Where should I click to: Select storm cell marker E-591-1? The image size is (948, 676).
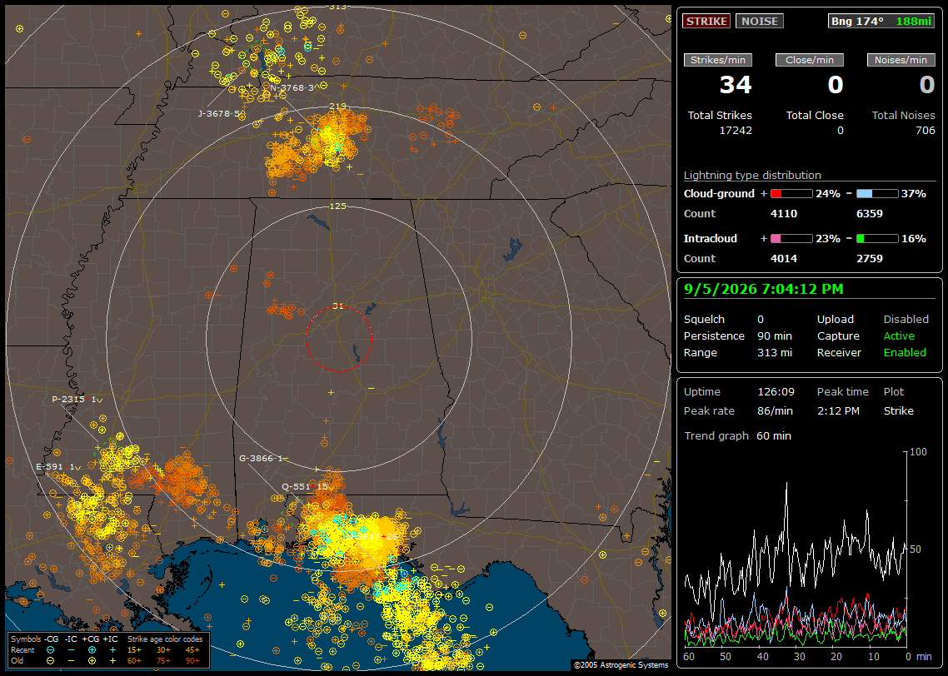coord(58,467)
